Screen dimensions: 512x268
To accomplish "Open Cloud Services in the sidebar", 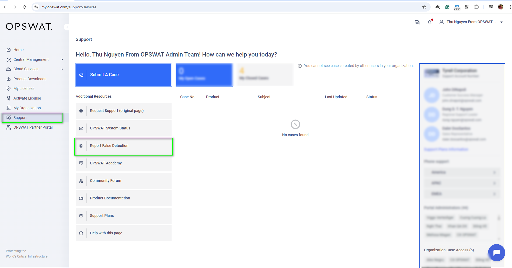I will click(26, 69).
